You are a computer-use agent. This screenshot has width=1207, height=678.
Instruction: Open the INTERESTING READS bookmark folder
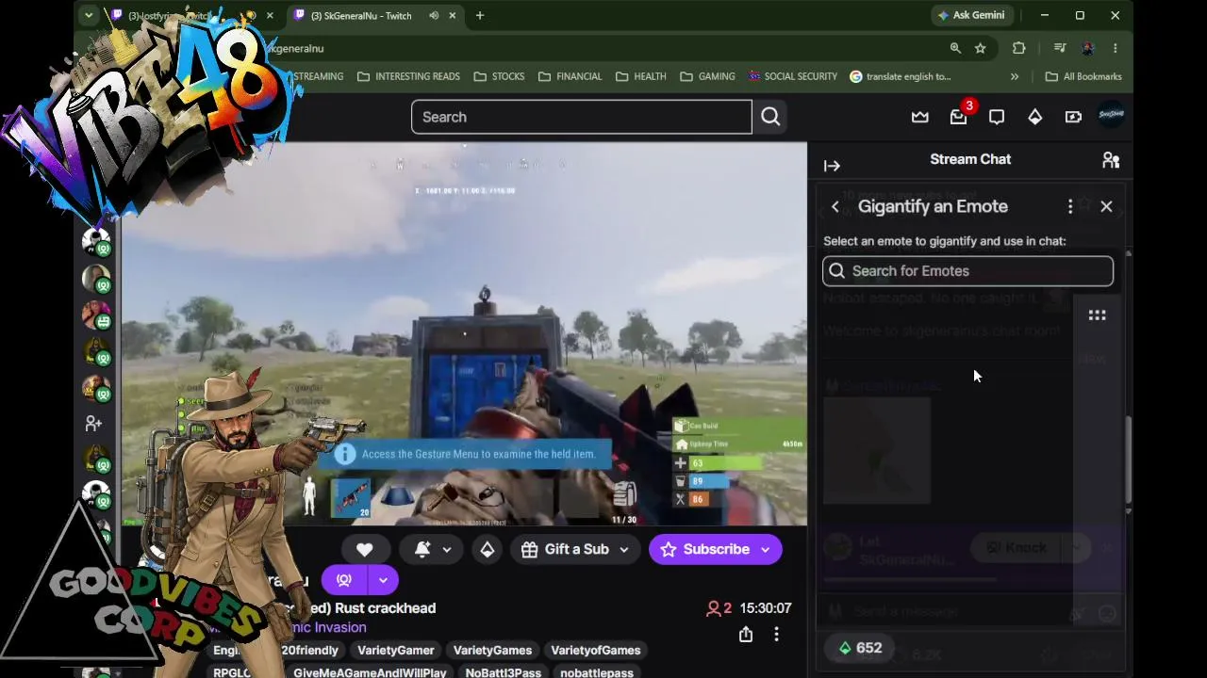(408, 76)
